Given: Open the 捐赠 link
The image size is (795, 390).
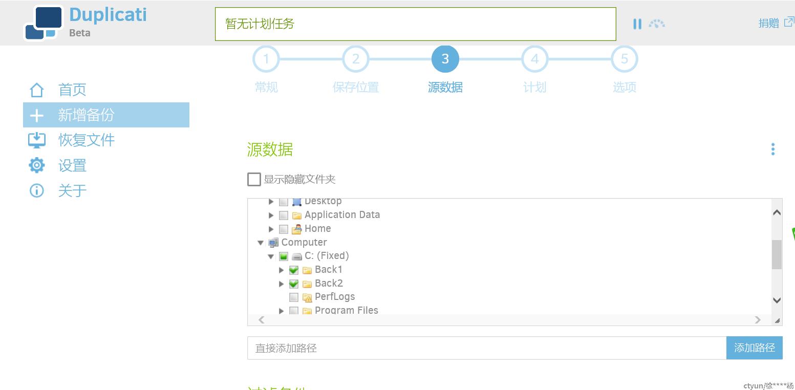Looking at the screenshot, I should pyautogui.click(x=768, y=23).
